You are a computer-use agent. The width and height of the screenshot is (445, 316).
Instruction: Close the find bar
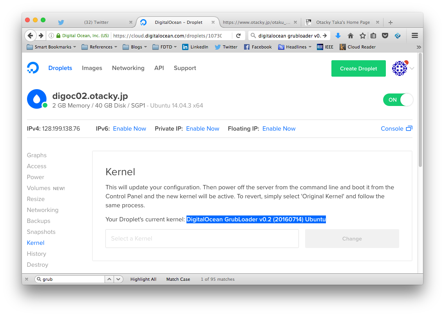point(27,279)
